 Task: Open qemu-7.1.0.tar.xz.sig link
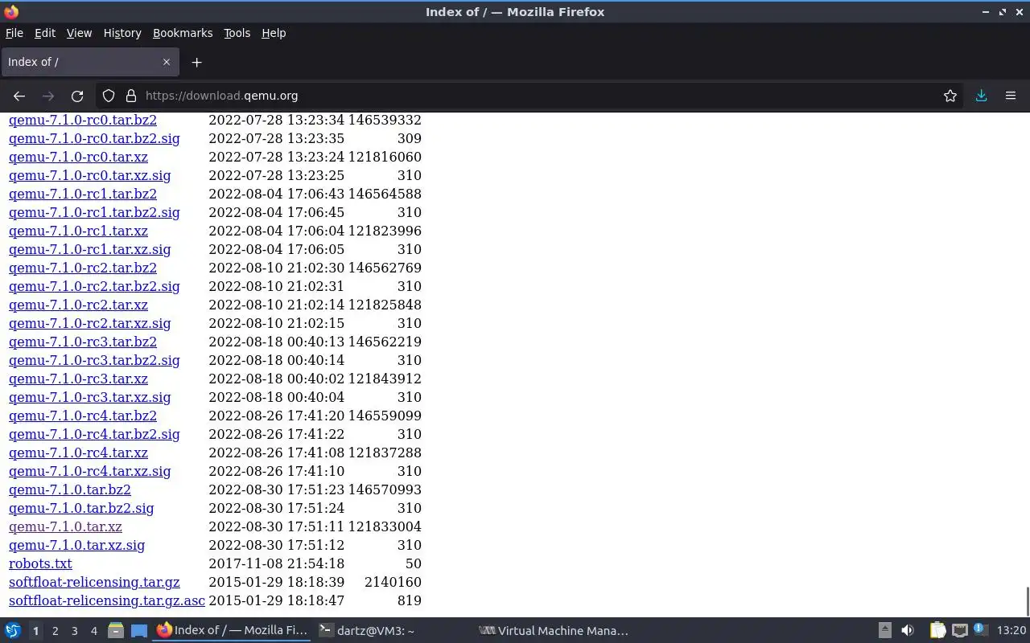tap(76, 545)
